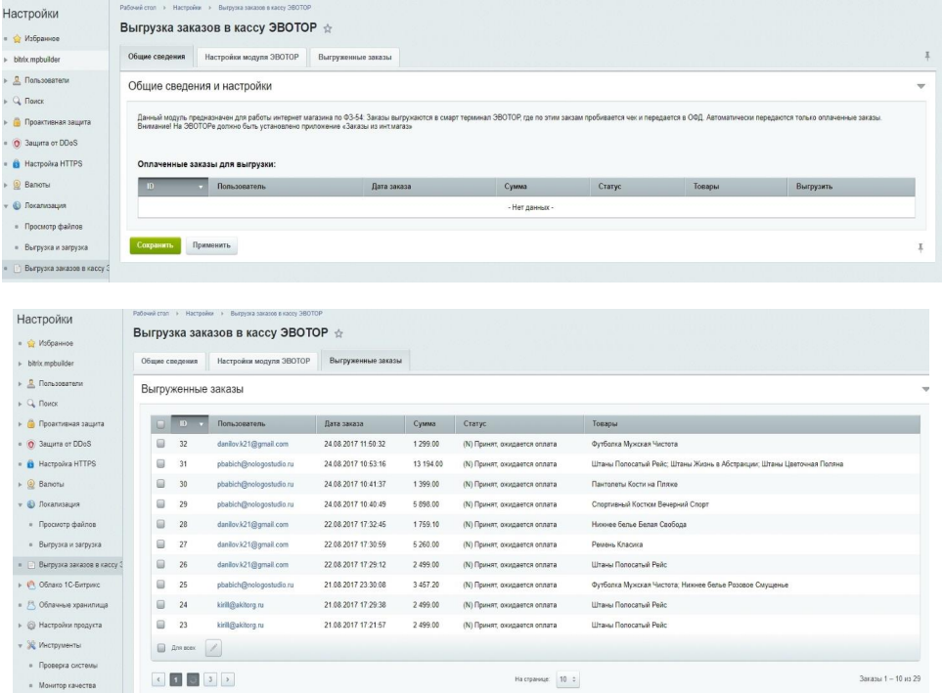Click the pin icon beside Применить button row
This screenshot has width=943, height=694.
(921, 247)
